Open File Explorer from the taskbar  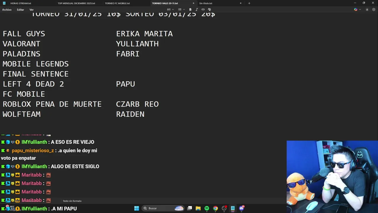click(x=198, y=208)
